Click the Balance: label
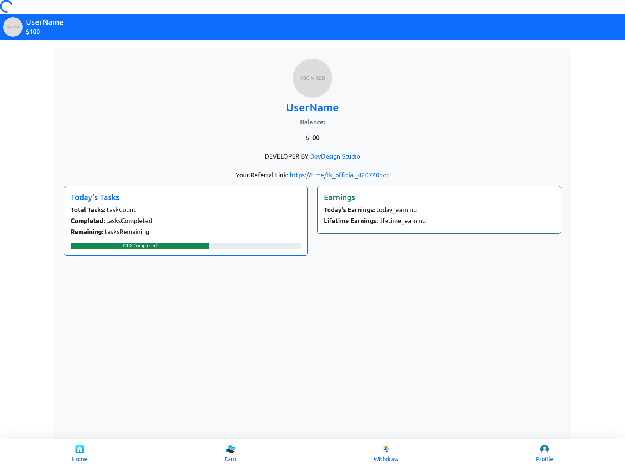This screenshot has height=469, width=625. [312, 122]
